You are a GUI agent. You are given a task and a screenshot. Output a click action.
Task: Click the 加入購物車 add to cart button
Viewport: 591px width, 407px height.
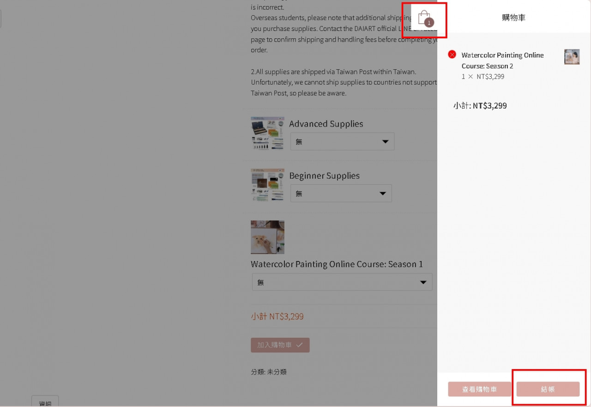(280, 345)
